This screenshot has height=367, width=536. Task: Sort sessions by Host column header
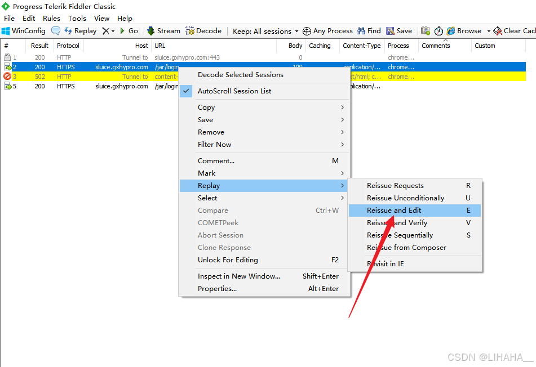(117, 46)
